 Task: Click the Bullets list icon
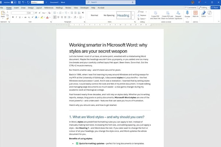point(55,13)
